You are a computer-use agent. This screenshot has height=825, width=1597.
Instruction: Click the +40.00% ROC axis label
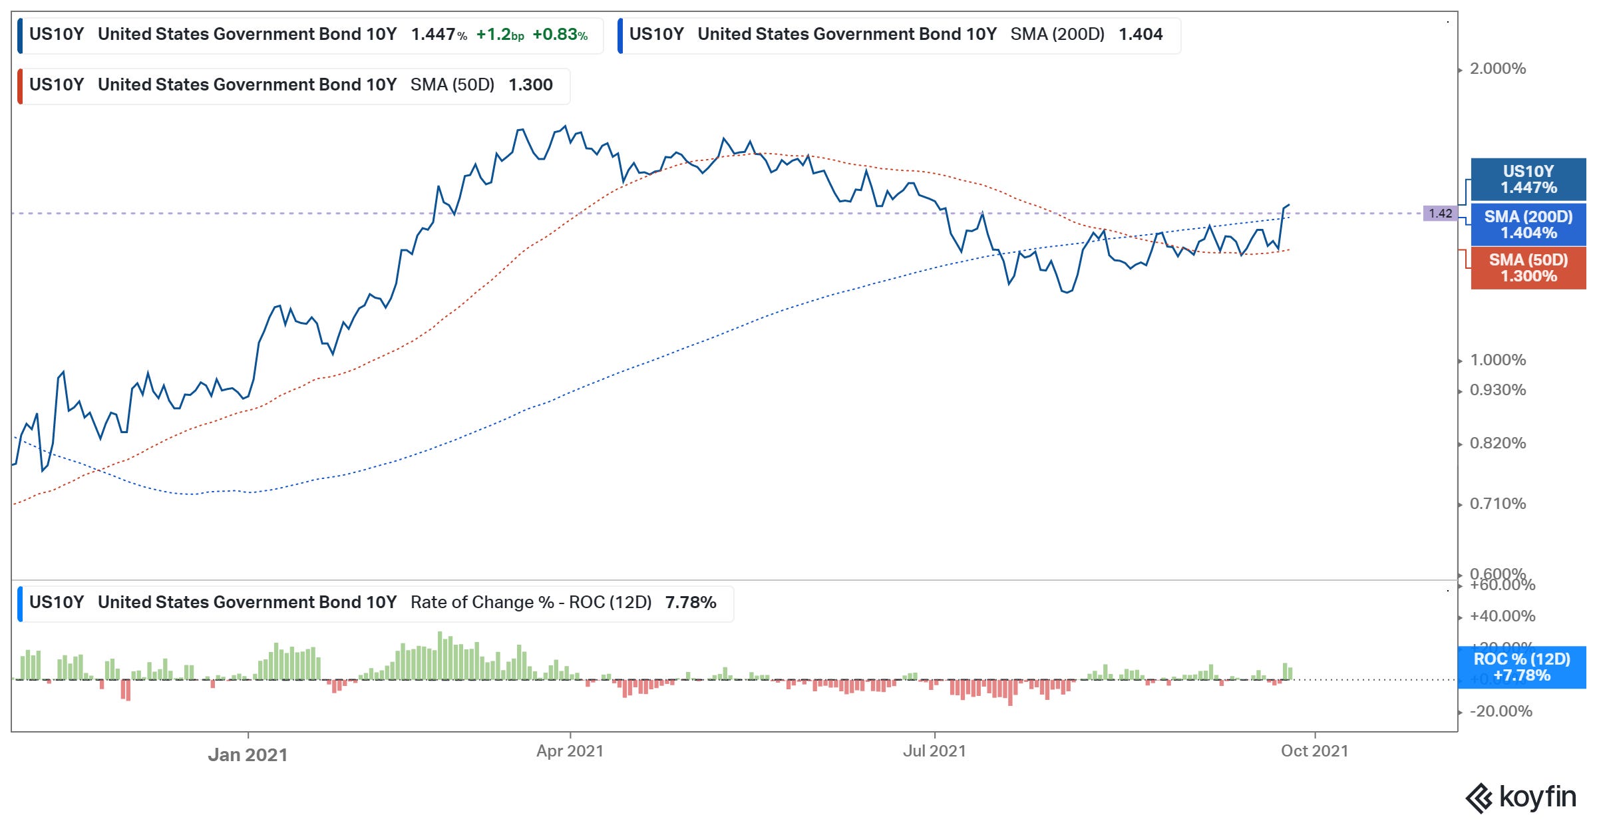1503,616
